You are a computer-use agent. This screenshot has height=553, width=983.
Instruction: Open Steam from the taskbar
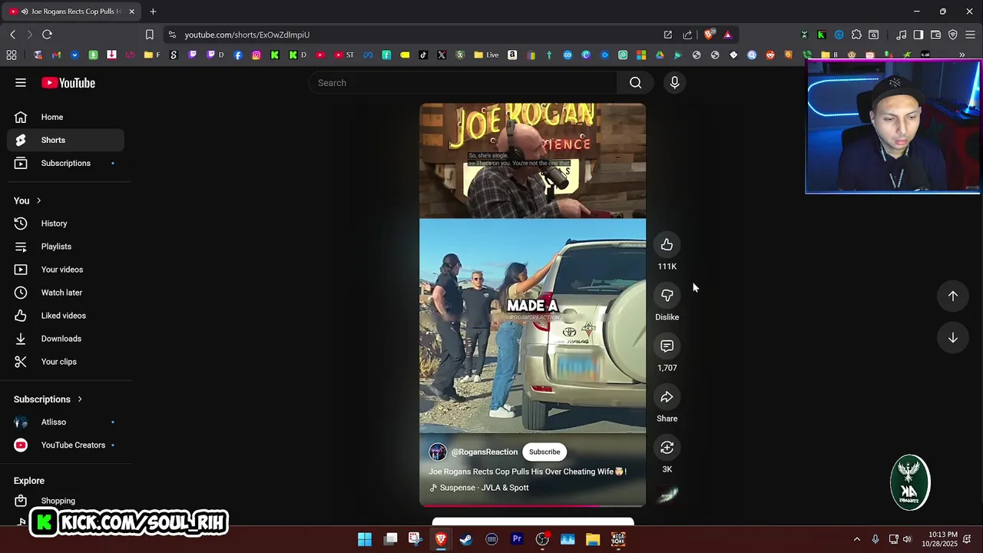click(x=466, y=539)
